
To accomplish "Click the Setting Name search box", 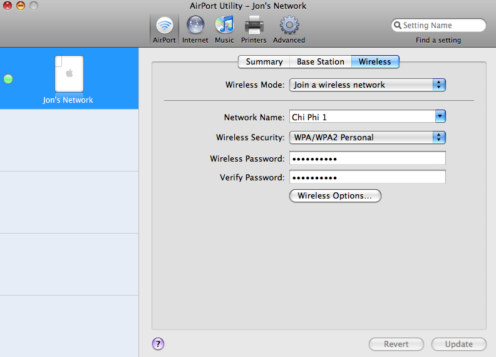I will pyautogui.click(x=438, y=25).
